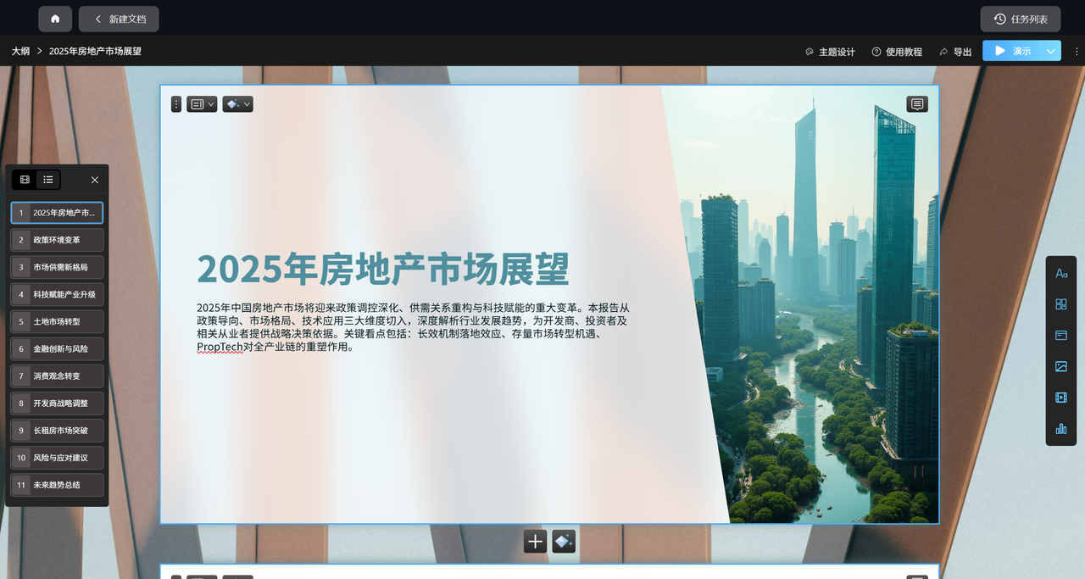Click the 导出 export button
The height and width of the screenshot is (579, 1085).
pyautogui.click(x=955, y=52)
